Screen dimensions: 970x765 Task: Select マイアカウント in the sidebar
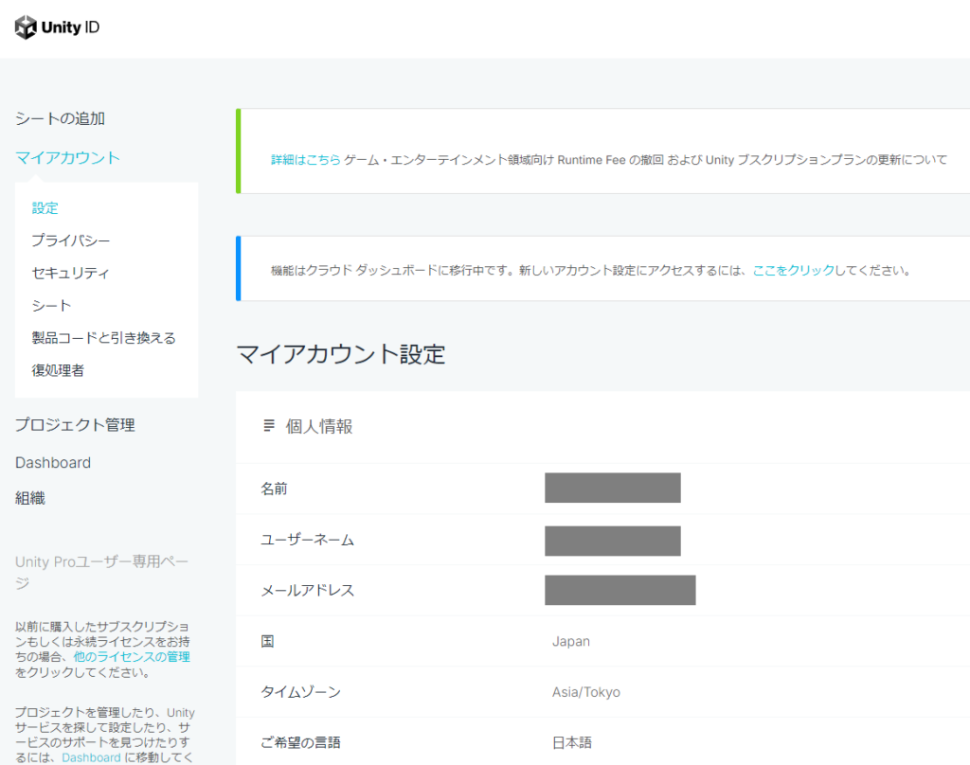click(67, 158)
